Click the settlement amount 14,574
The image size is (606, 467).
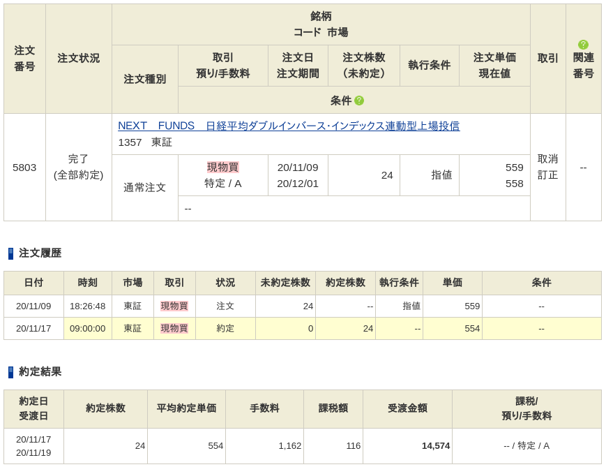(x=436, y=446)
